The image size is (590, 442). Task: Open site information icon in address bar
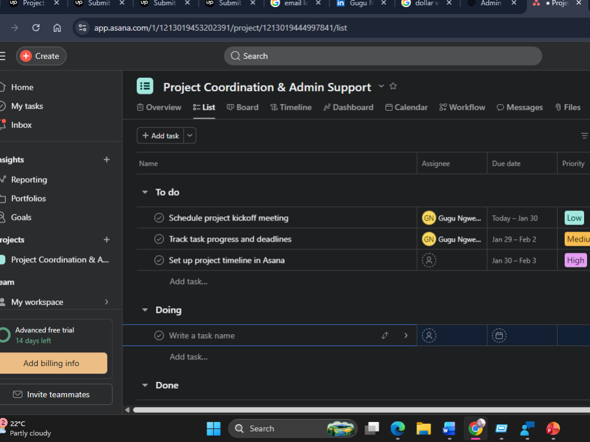(83, 28)
